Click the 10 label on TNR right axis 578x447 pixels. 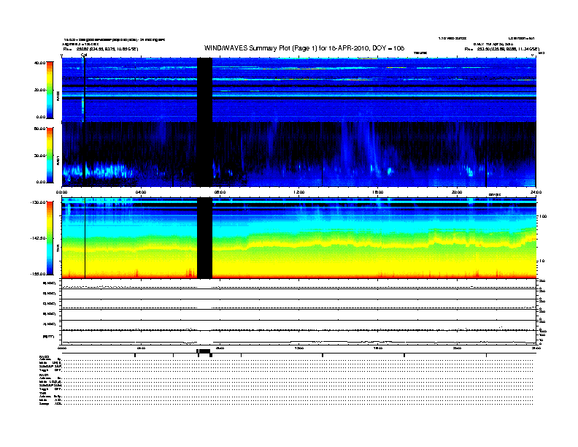[x=542, y=261]
